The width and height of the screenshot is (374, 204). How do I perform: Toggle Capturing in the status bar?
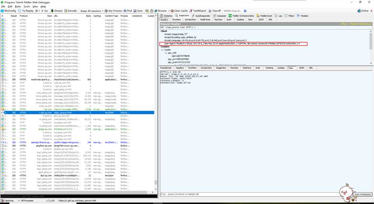coord(7,200)
